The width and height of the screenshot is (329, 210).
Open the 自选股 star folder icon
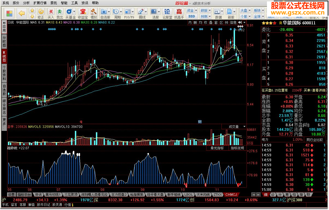click(104, 11)
